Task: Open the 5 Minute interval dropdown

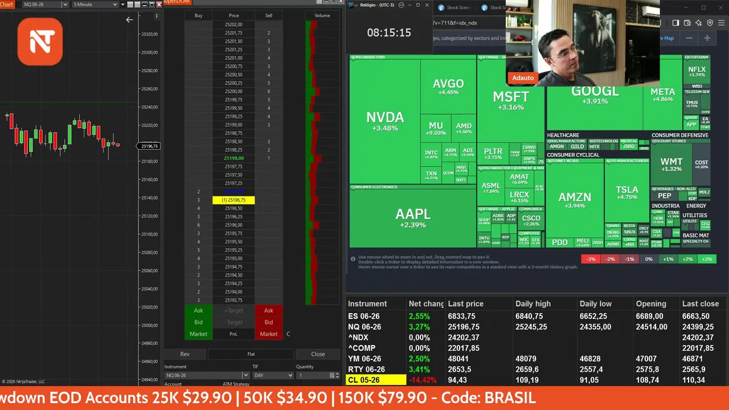Action: point(95,5)
